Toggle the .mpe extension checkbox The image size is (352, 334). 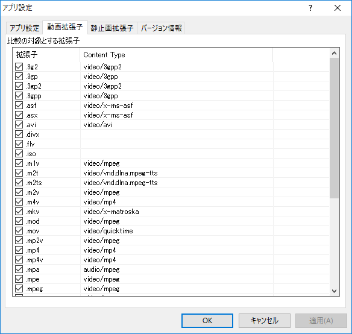[x=19, y=279]
